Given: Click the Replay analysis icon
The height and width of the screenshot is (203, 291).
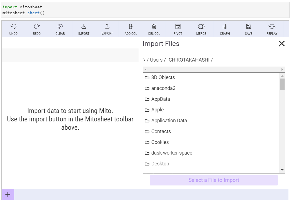Looking at the screenshot, I should tap(272, 26).
